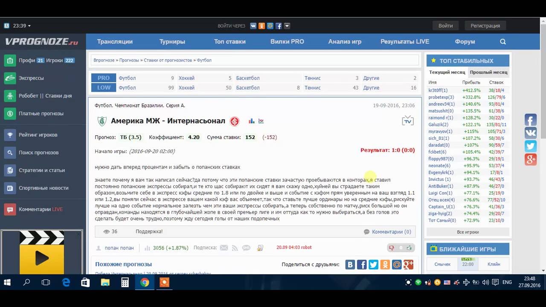Viewport: 546px width, 307px height.
Task: Switch to Текущий месяц tab
Action: (447, 72)
